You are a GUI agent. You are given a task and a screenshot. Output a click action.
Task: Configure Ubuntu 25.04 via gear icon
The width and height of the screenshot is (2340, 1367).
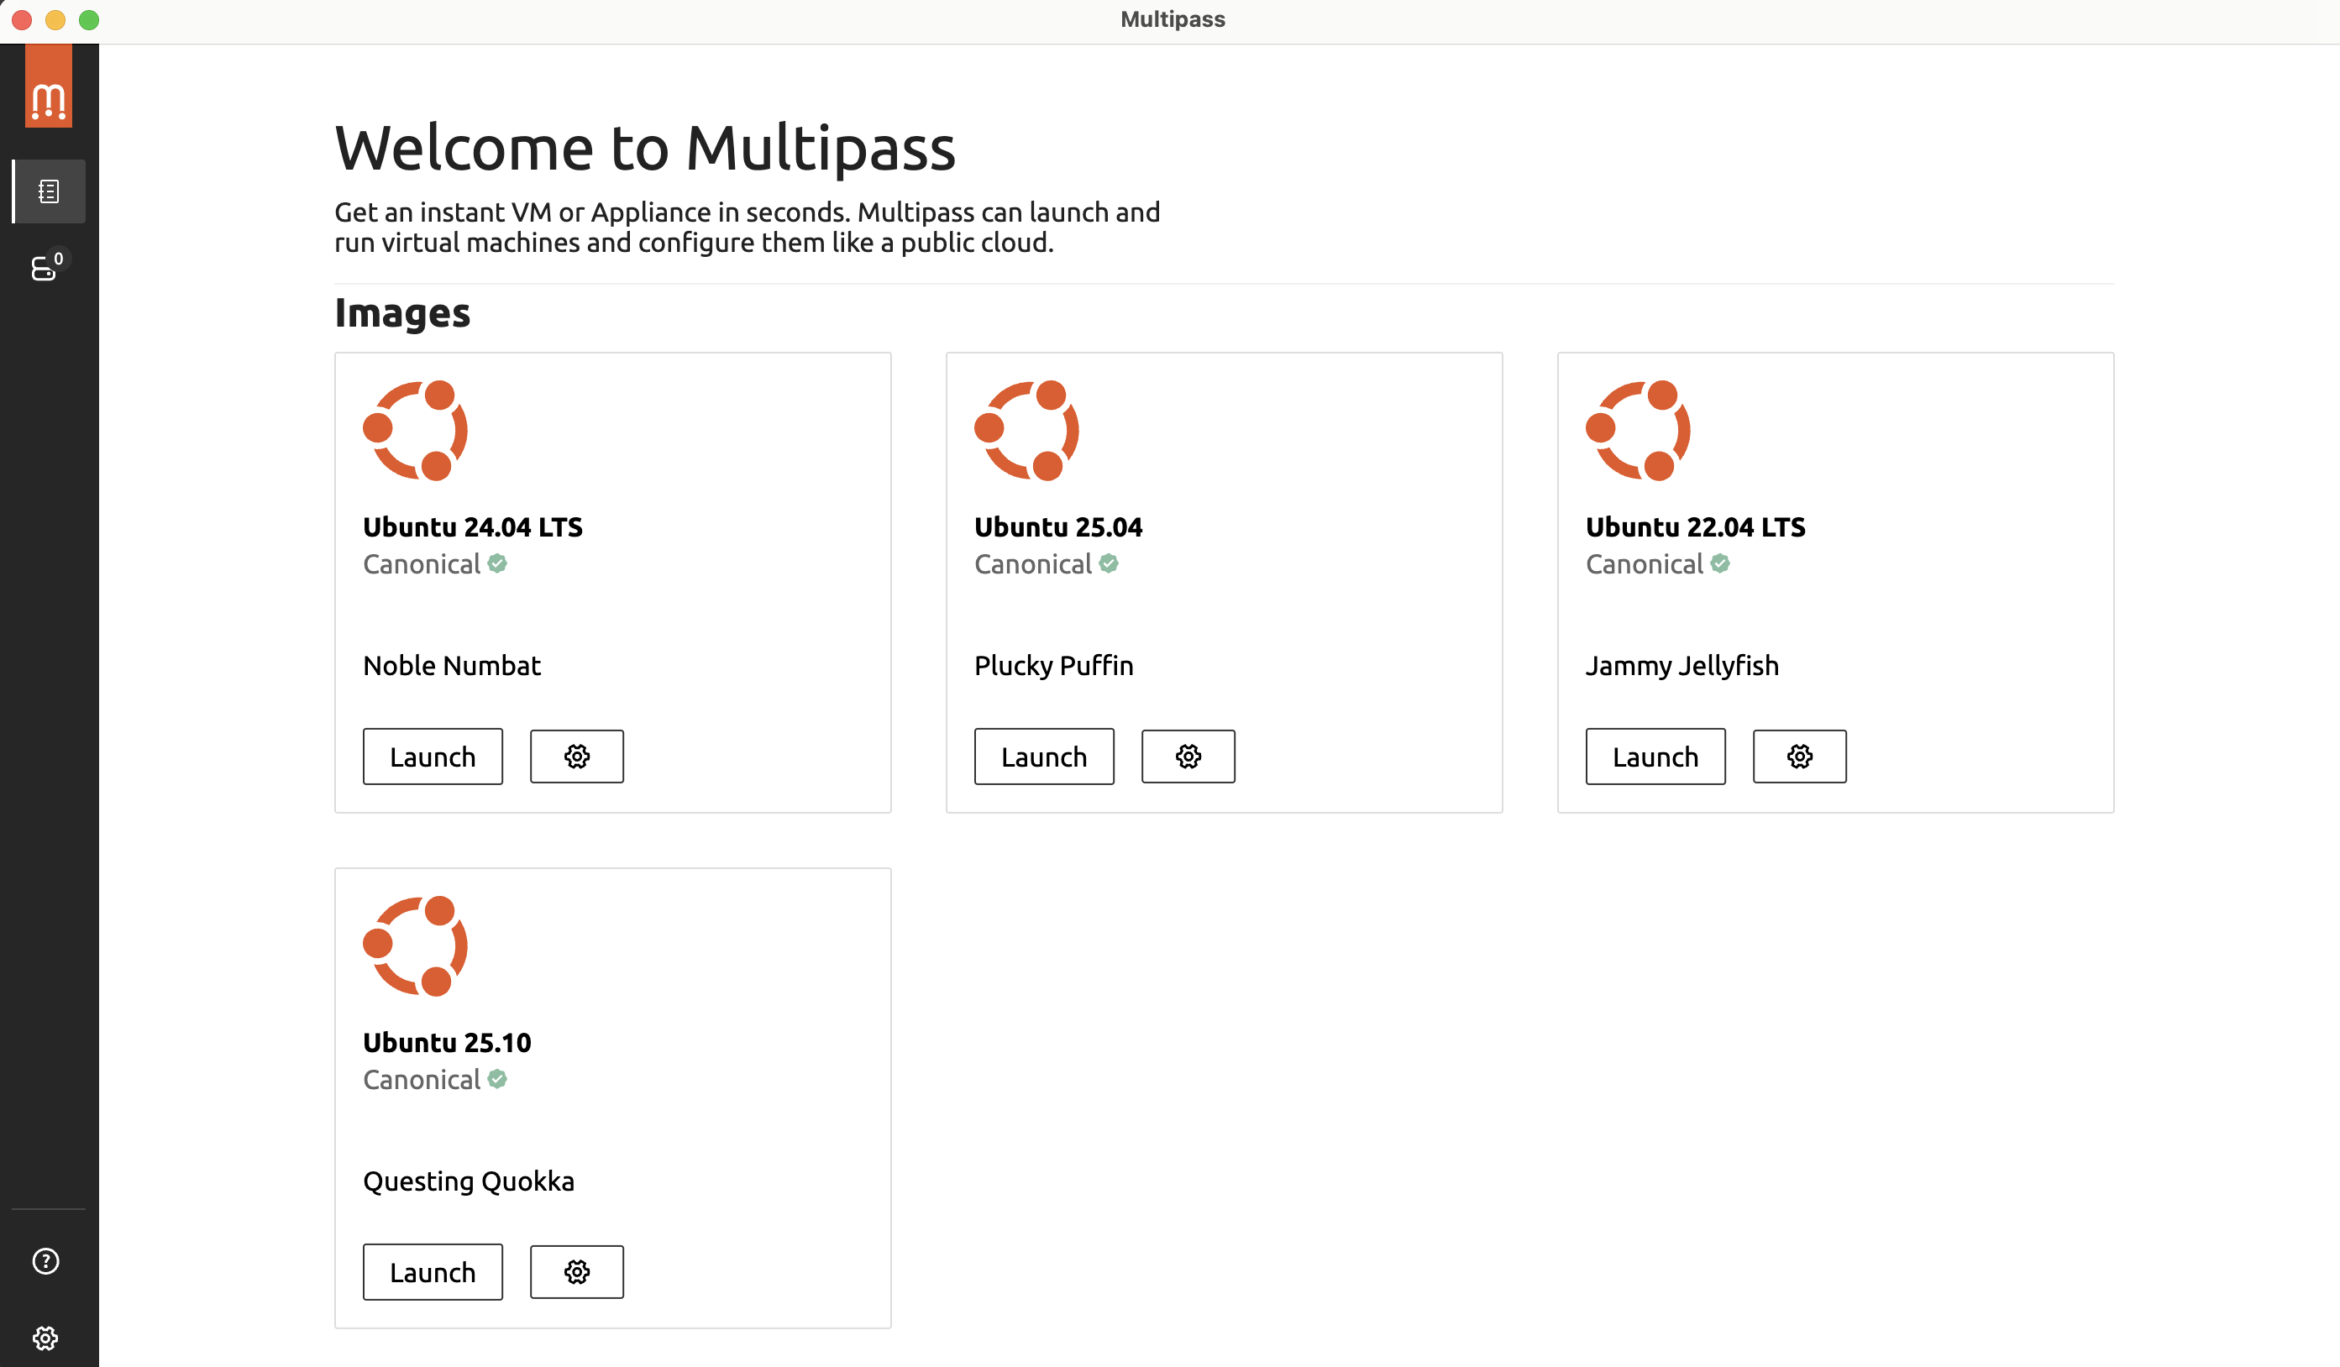(1188, 757)
